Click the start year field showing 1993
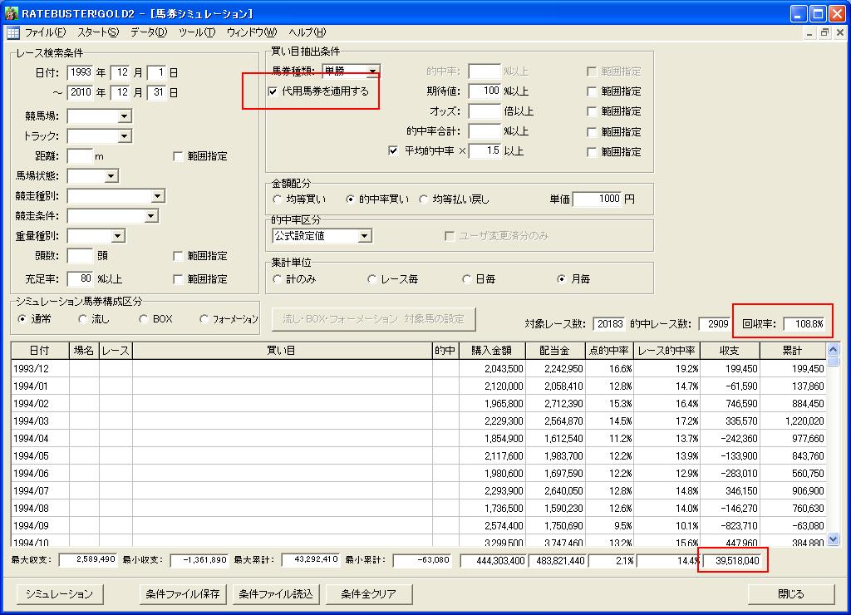851x615 pixels. pyautogui.click(x=81, y=72)
